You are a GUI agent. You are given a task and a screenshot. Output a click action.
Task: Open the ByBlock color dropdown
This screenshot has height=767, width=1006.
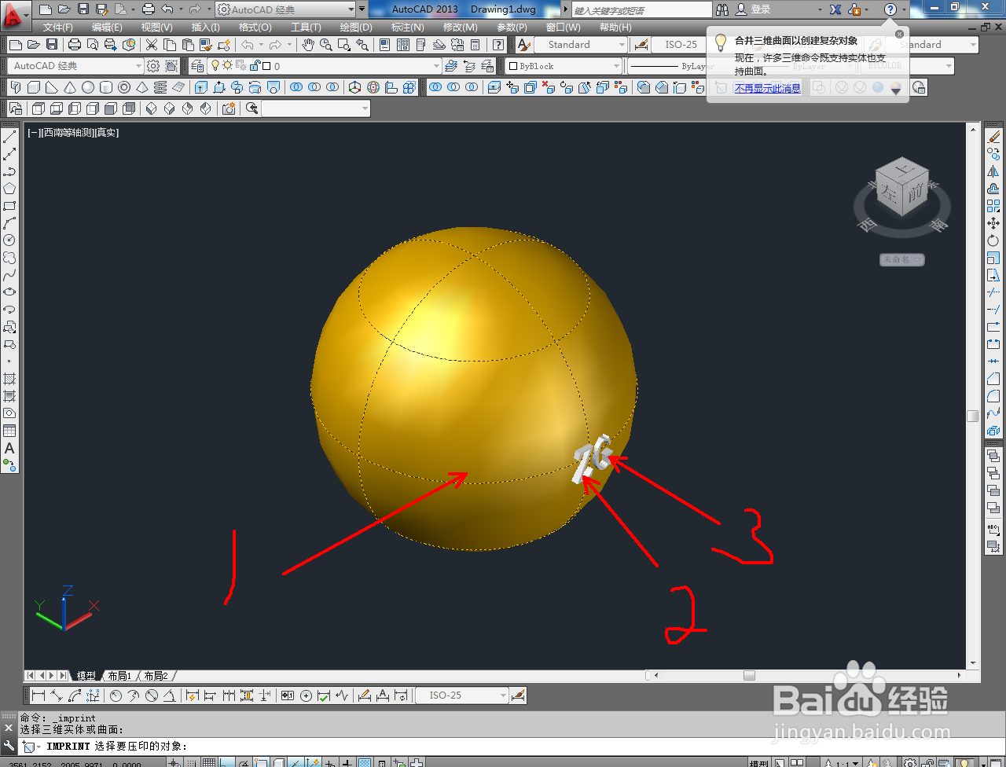coord(564,66)
